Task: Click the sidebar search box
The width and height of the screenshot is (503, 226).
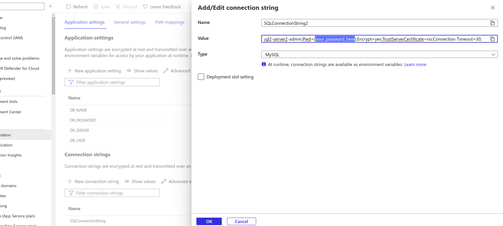Action: point(22,6)
